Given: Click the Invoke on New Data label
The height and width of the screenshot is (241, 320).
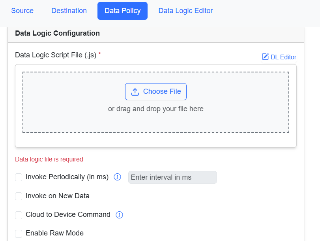Looking at the screenshot, I should click(58, 196).
